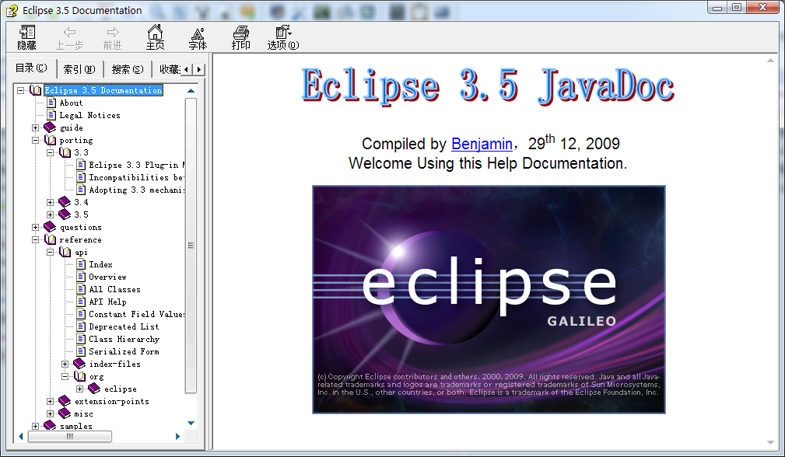Expand the questions tree node
Screen dimensions: 785x457
(36, 227)
